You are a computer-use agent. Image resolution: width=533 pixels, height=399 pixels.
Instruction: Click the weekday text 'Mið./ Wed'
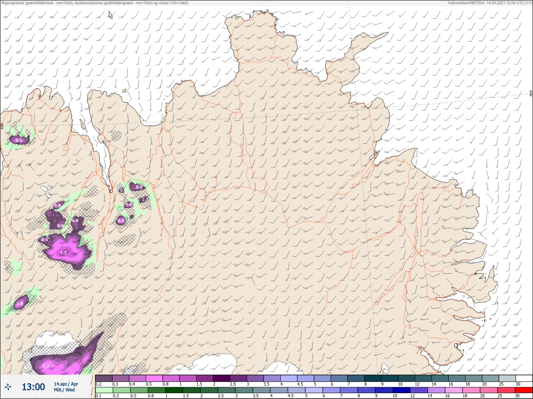coord(64,390)
